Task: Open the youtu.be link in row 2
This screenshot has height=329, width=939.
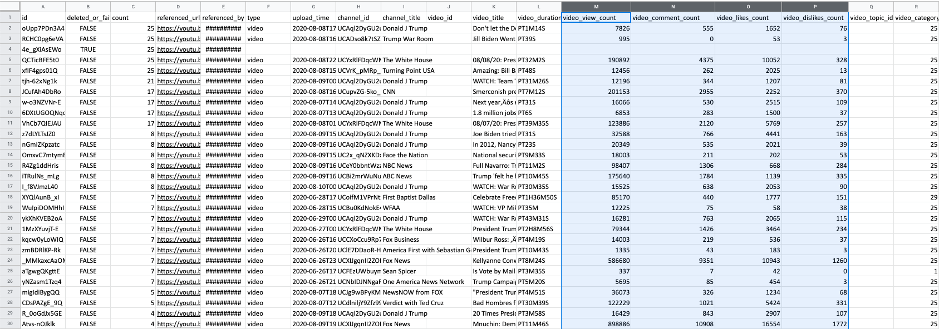Action: coord(178,28)
